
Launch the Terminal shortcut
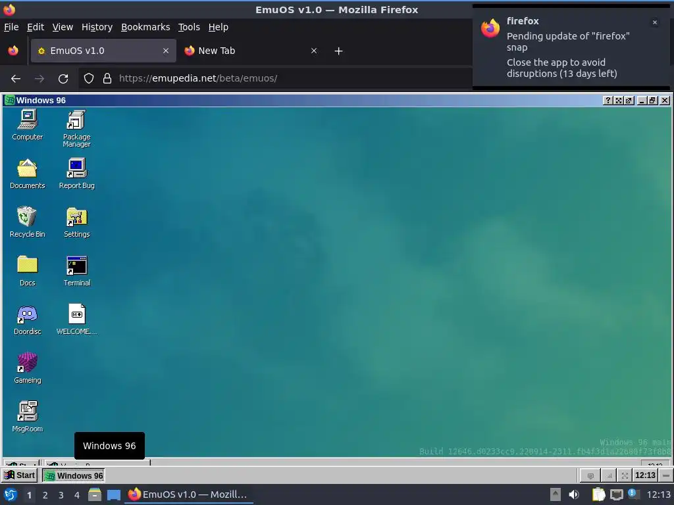coord(76,270)
